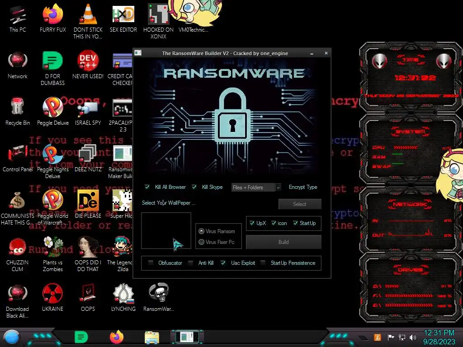Select the Virus Fixer Pc radio button
The image size is (463, 347).
(x=201, y=242)
